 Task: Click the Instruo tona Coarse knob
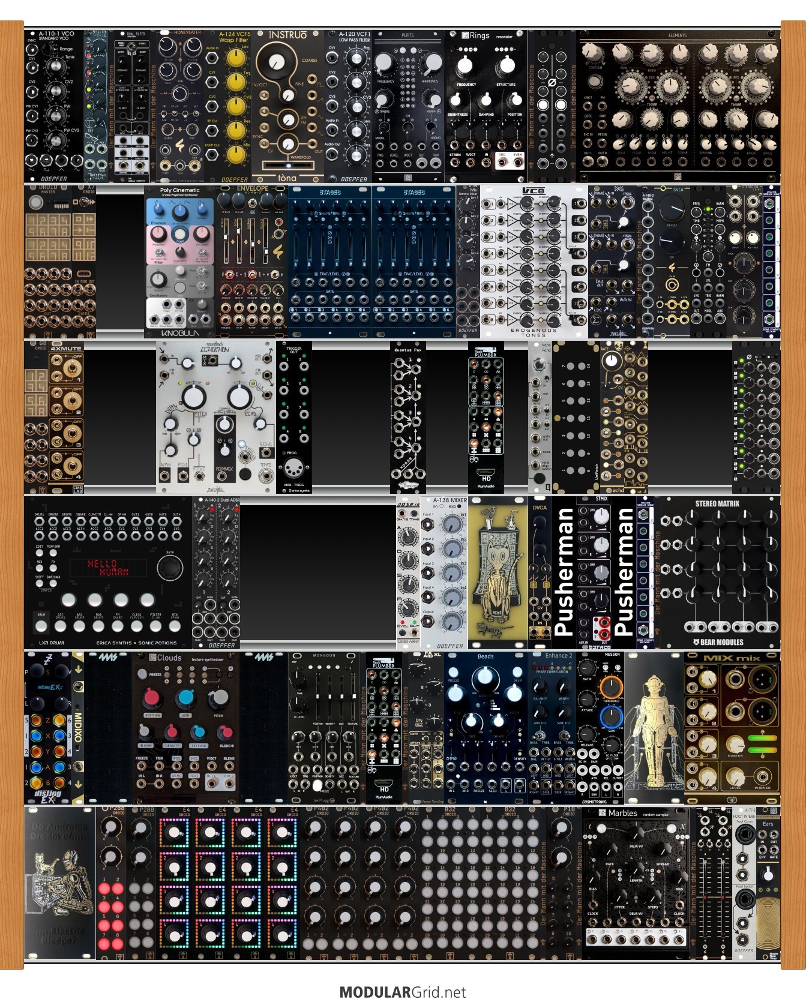[x=277, y=61]
